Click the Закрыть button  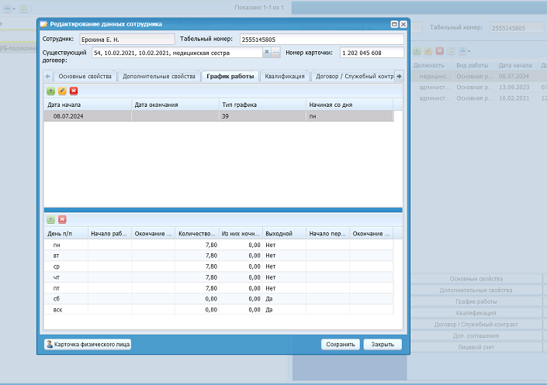point(383,344)
